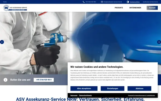Viewport: 161px width, 101px height.
Task: Click the Kontakt button
Action: pos(152,8)
